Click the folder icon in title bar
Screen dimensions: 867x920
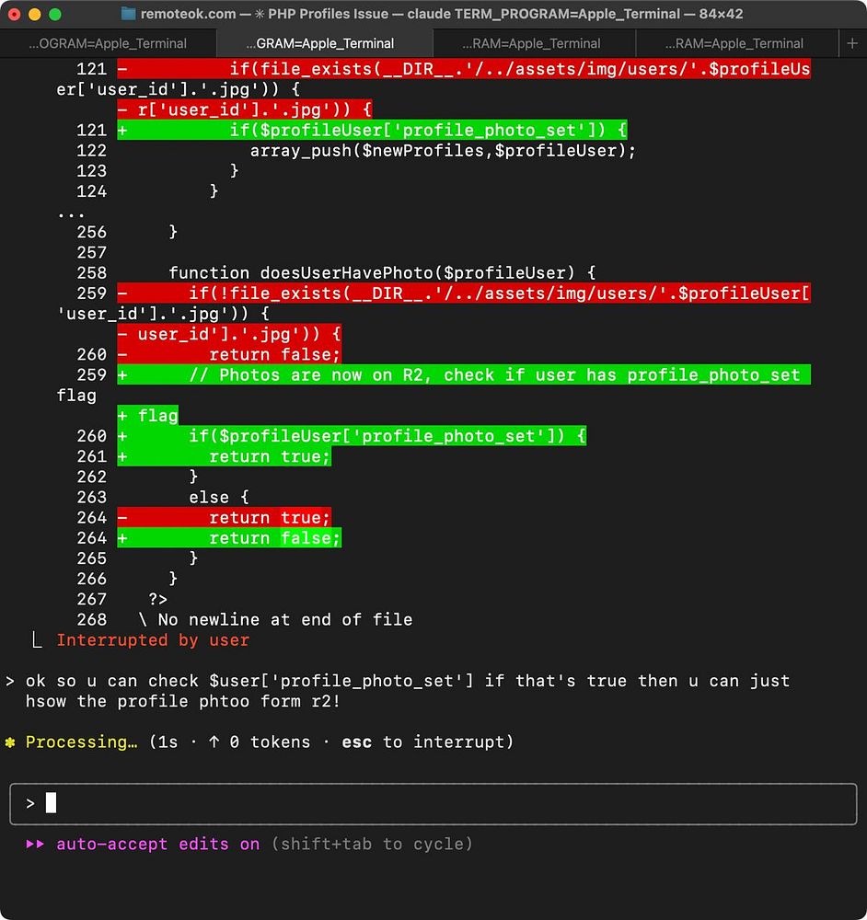click(x=128, y=14)
